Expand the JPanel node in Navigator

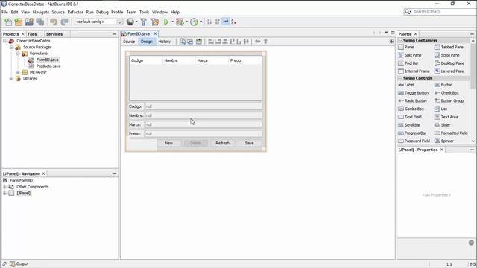pyautogui.click(x=5, y=193)
